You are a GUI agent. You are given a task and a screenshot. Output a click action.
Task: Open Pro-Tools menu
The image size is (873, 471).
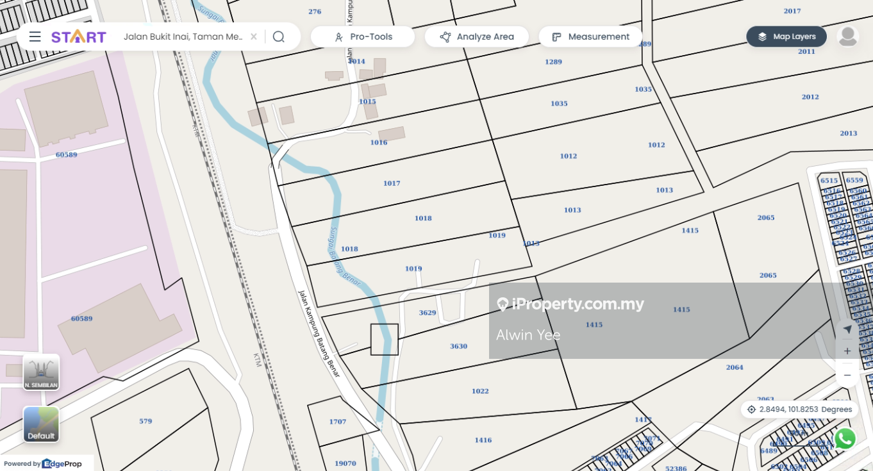(363, 37)
